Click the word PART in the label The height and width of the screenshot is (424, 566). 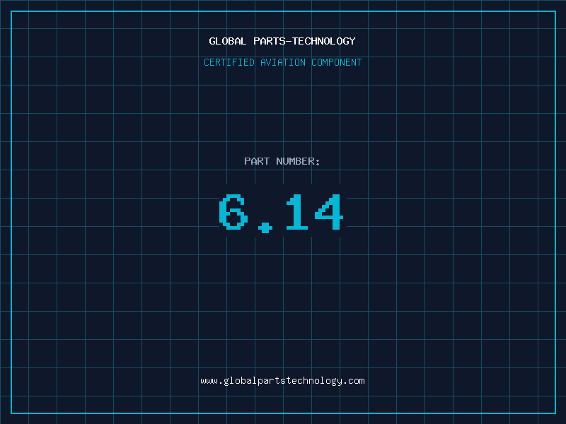point(257,161)
